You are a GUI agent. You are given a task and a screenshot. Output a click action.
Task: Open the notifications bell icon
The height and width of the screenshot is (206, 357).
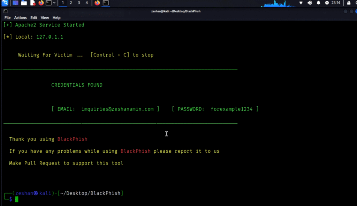click(x=318, y=3)
